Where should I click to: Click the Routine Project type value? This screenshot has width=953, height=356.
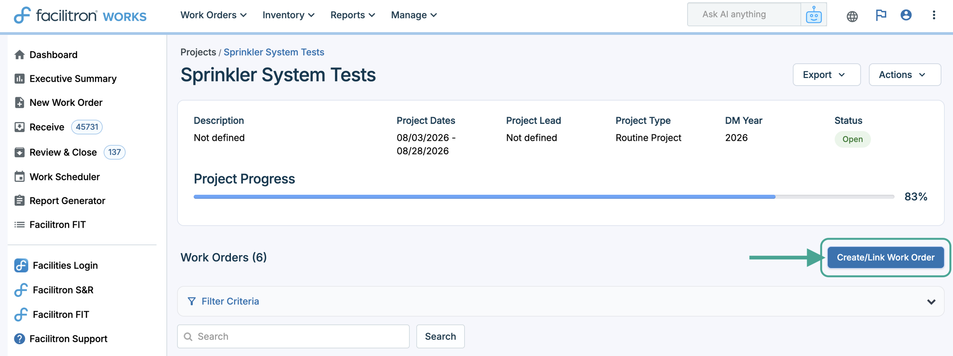[648, 137]
